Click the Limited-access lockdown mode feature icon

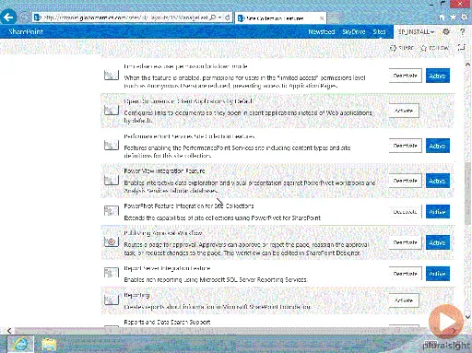[112, 75]
